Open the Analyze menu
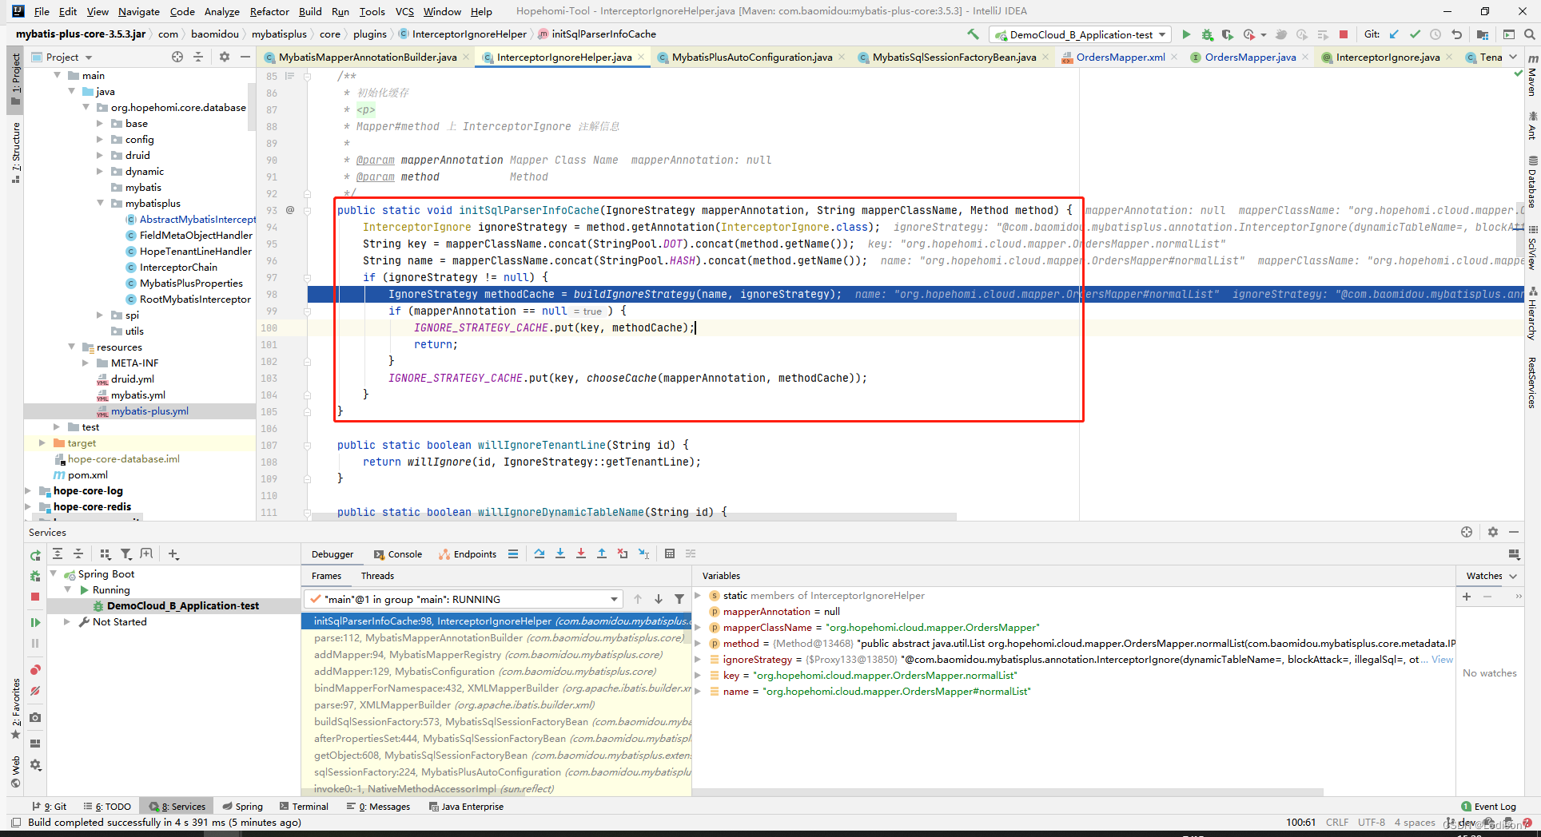Image resolution: width=1541 pixels, height=837 pixels. coord(221,11)
